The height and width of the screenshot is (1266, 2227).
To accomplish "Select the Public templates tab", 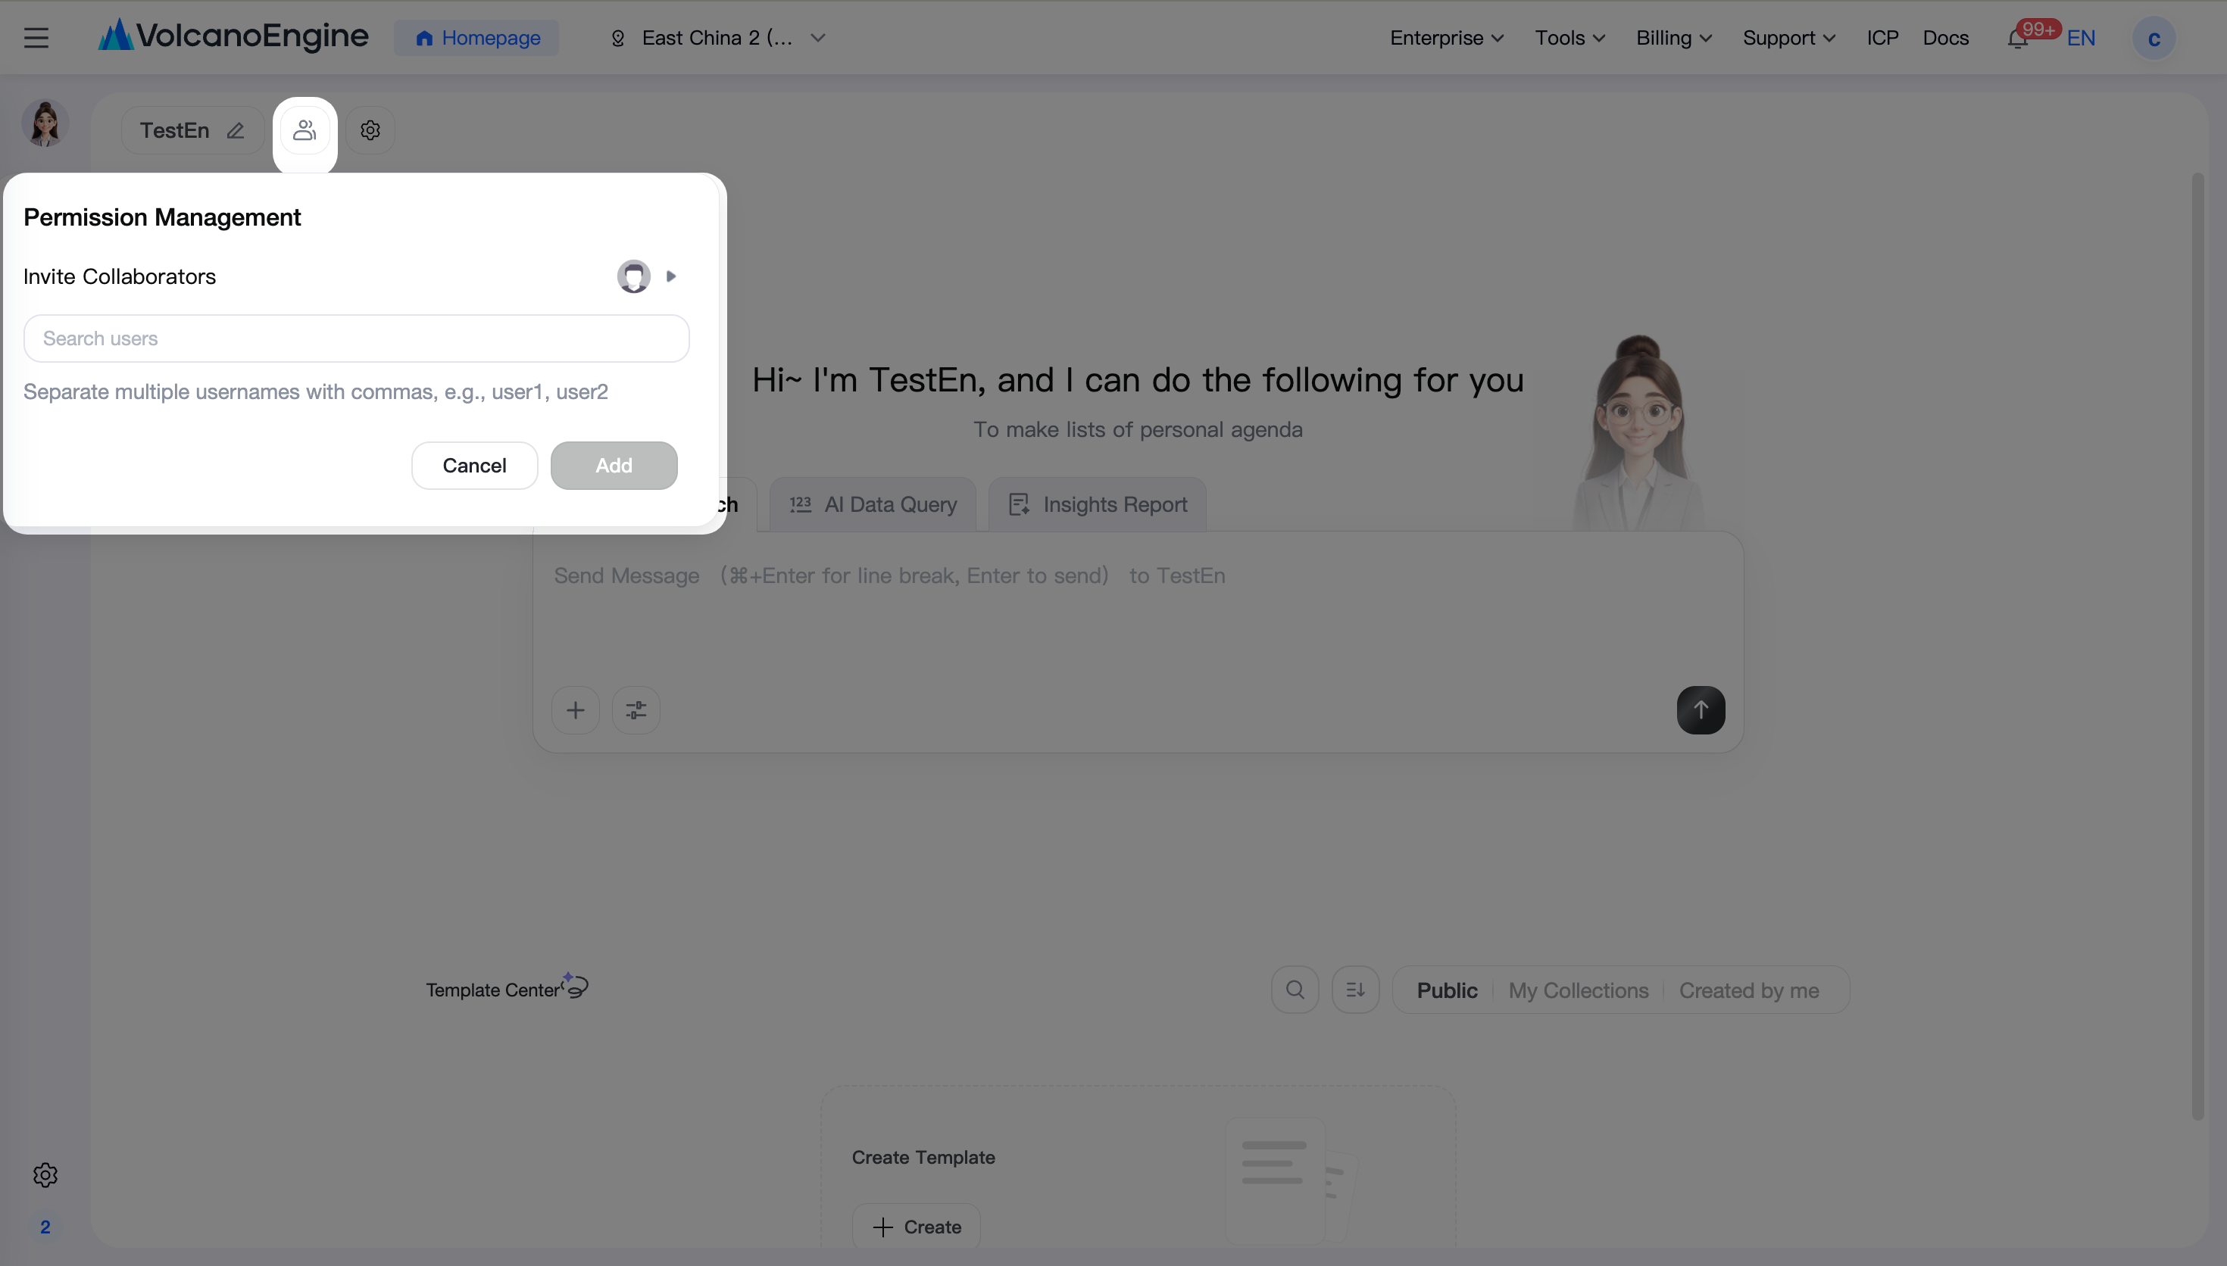I will pos(1447,990).
